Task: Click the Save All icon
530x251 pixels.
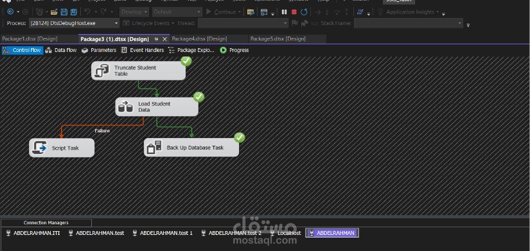Action: (73, 12)
